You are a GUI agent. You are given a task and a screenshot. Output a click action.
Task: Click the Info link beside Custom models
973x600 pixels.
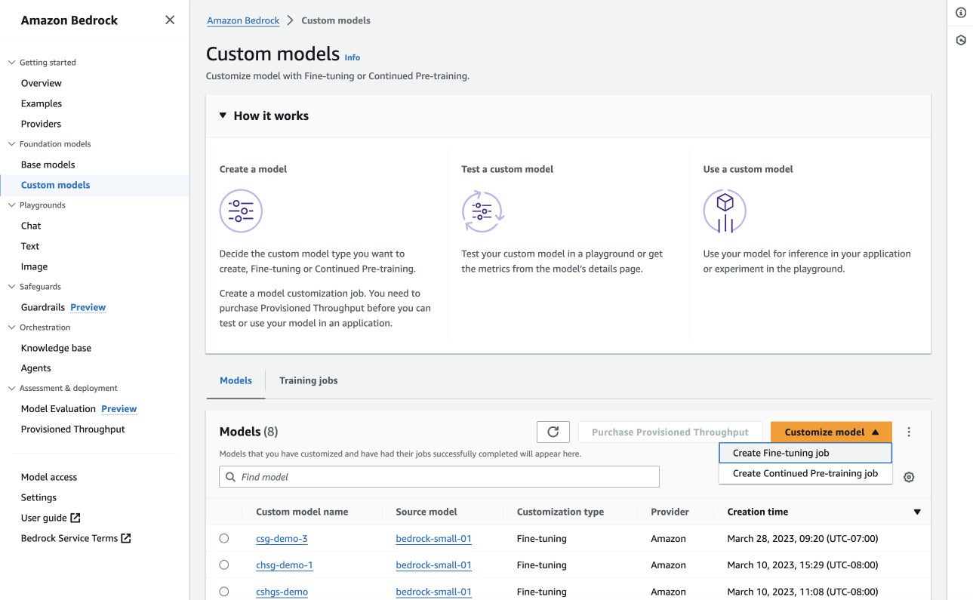(353, 57)
